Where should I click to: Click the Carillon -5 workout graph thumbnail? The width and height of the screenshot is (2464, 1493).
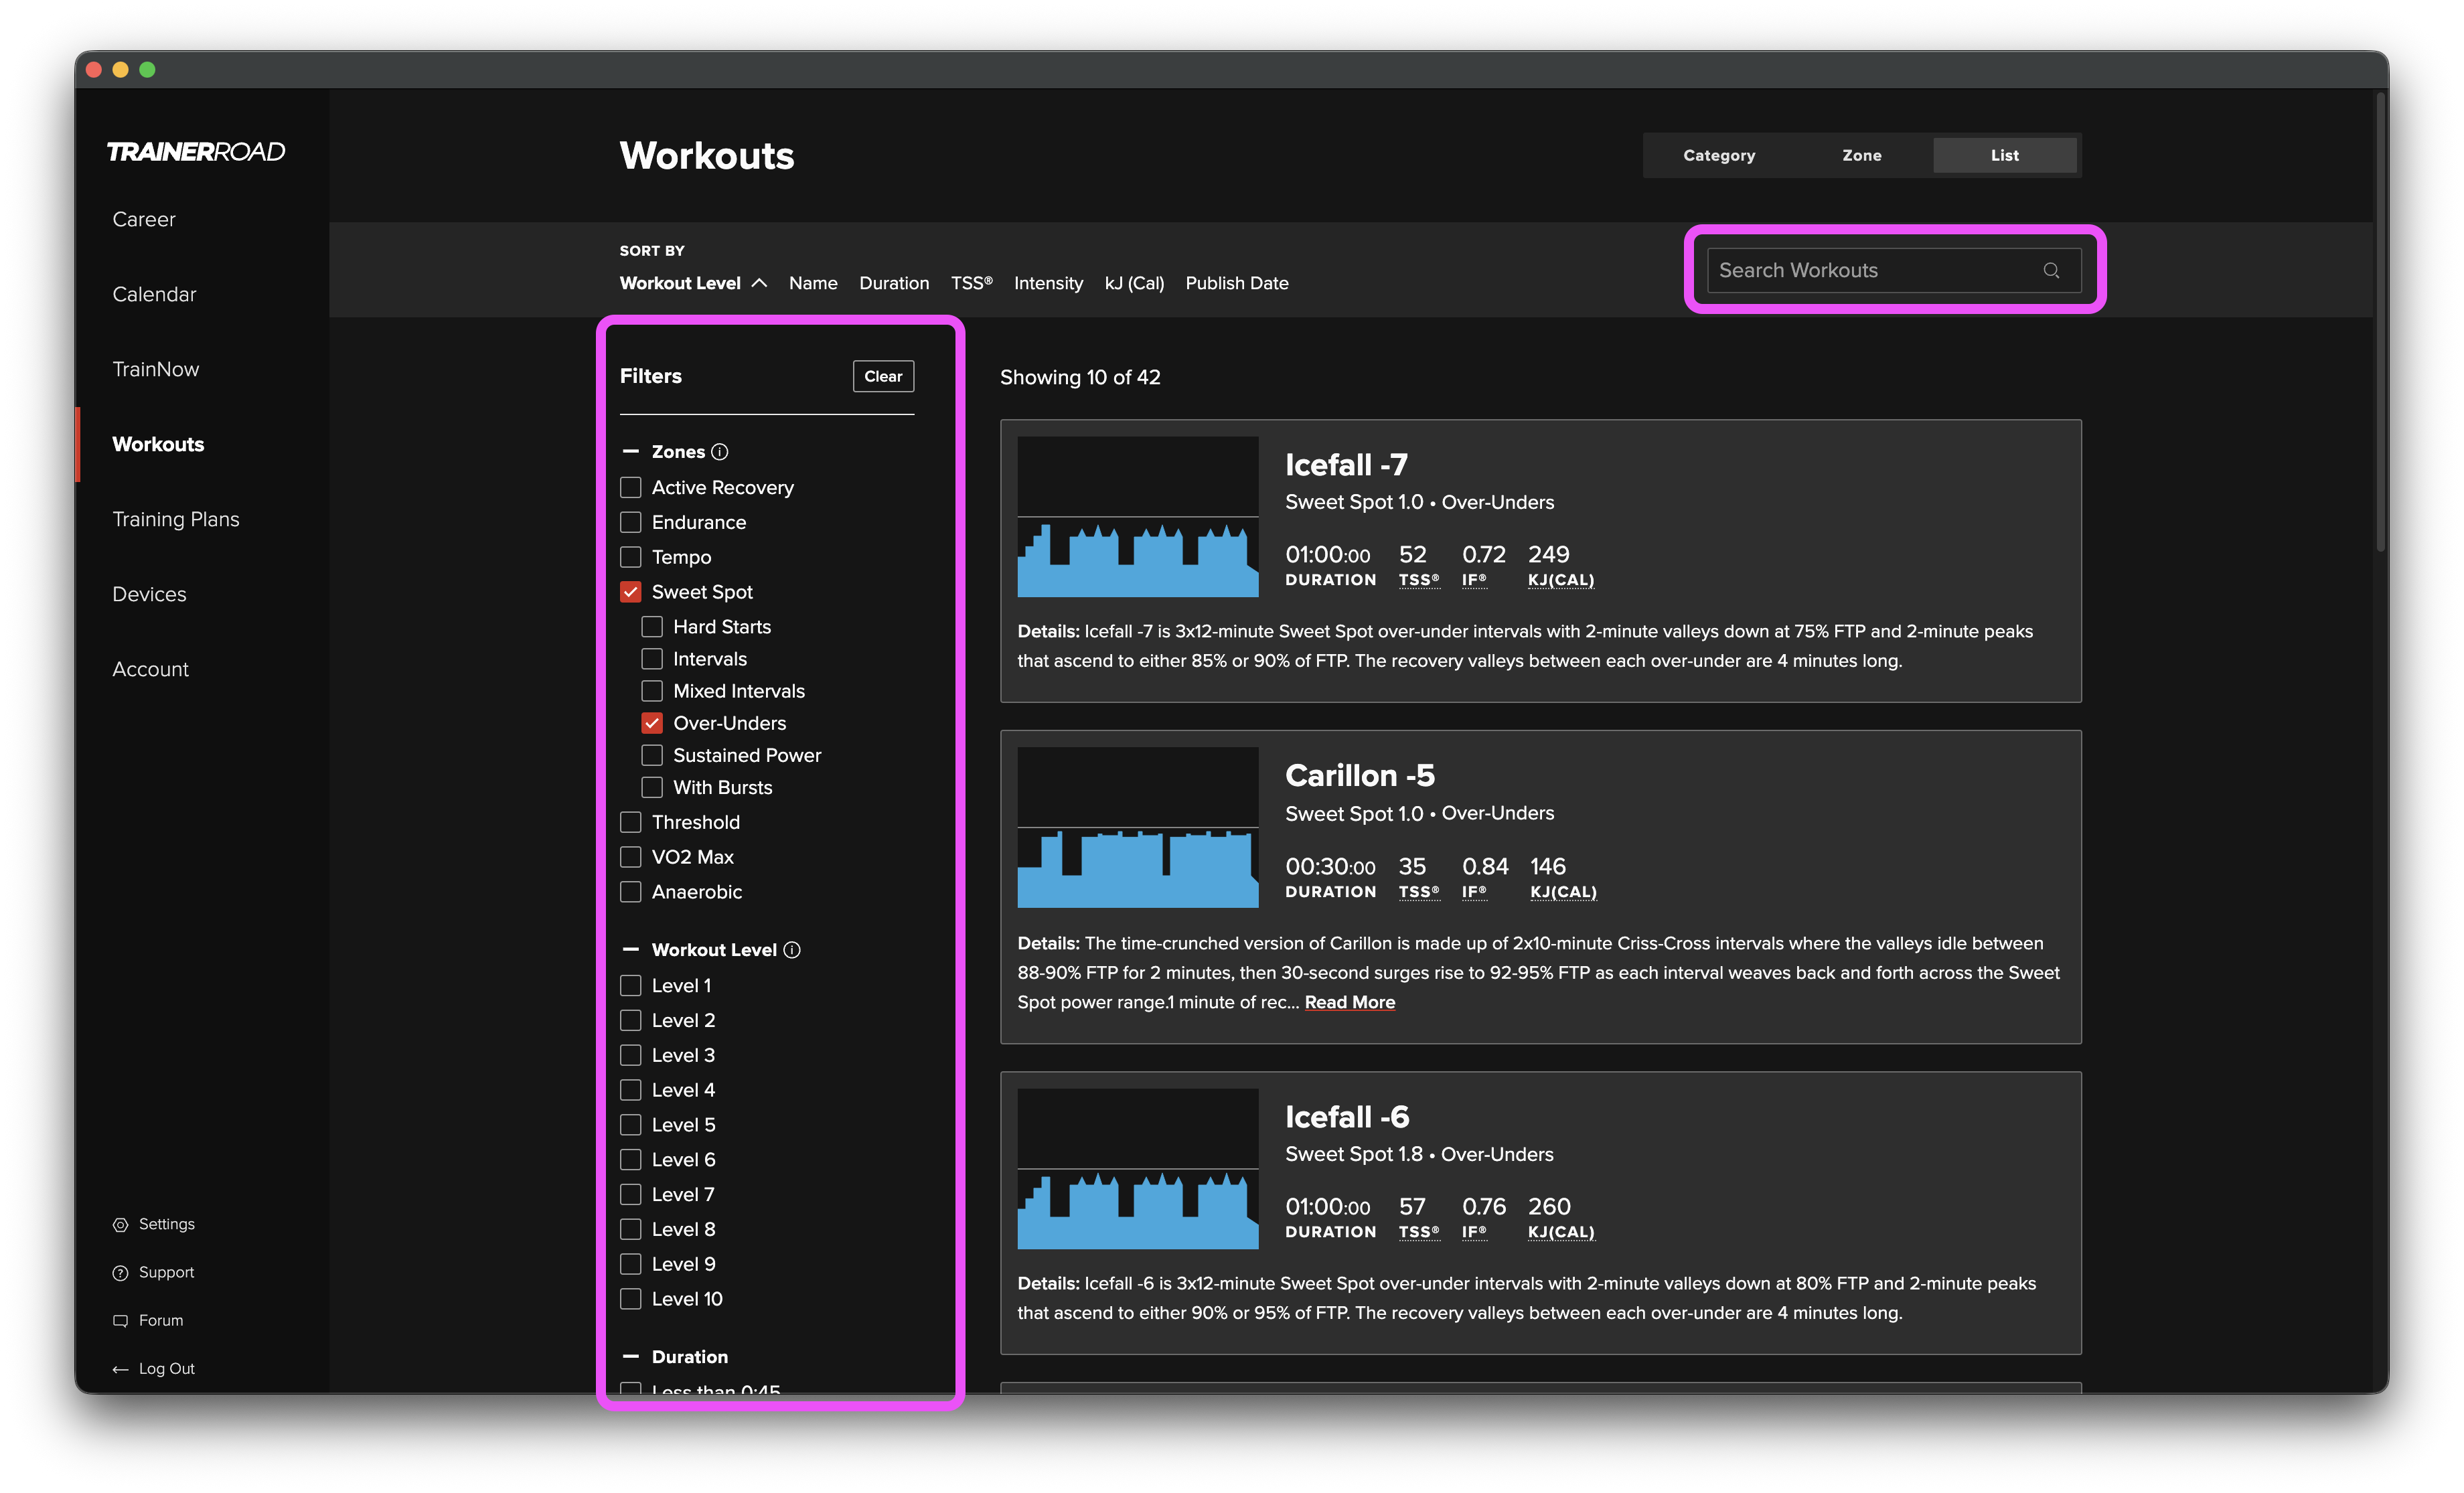click(1138, 828)
